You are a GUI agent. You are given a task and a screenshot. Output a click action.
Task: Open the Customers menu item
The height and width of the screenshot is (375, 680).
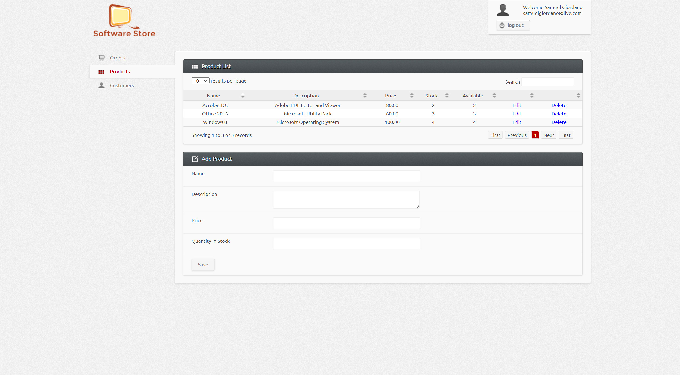[x=122, y=86]
